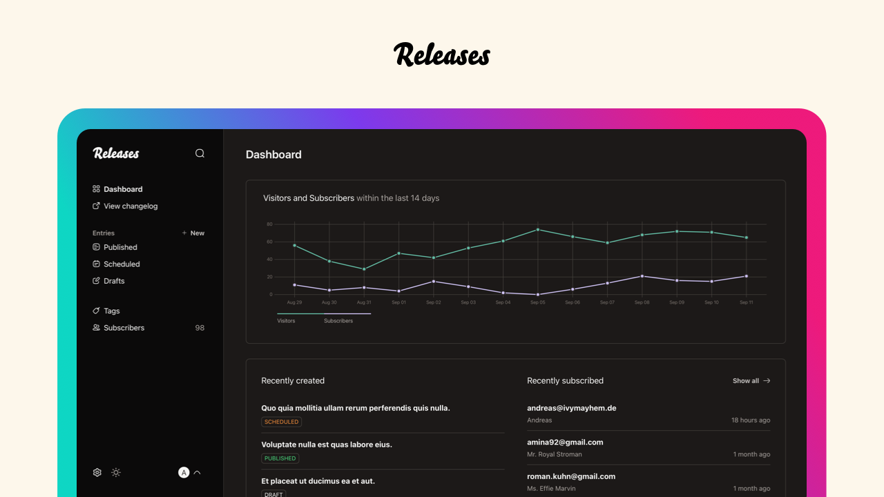Viewport: 884px width, 497px height.
Task: Open Drafts via the pencil icon
Action: pyautogui.click(x=95, y=281)
